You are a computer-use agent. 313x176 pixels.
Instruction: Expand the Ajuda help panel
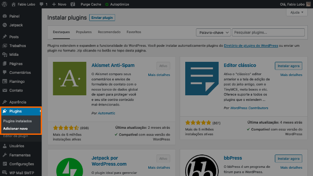click(x=297, y=12)
